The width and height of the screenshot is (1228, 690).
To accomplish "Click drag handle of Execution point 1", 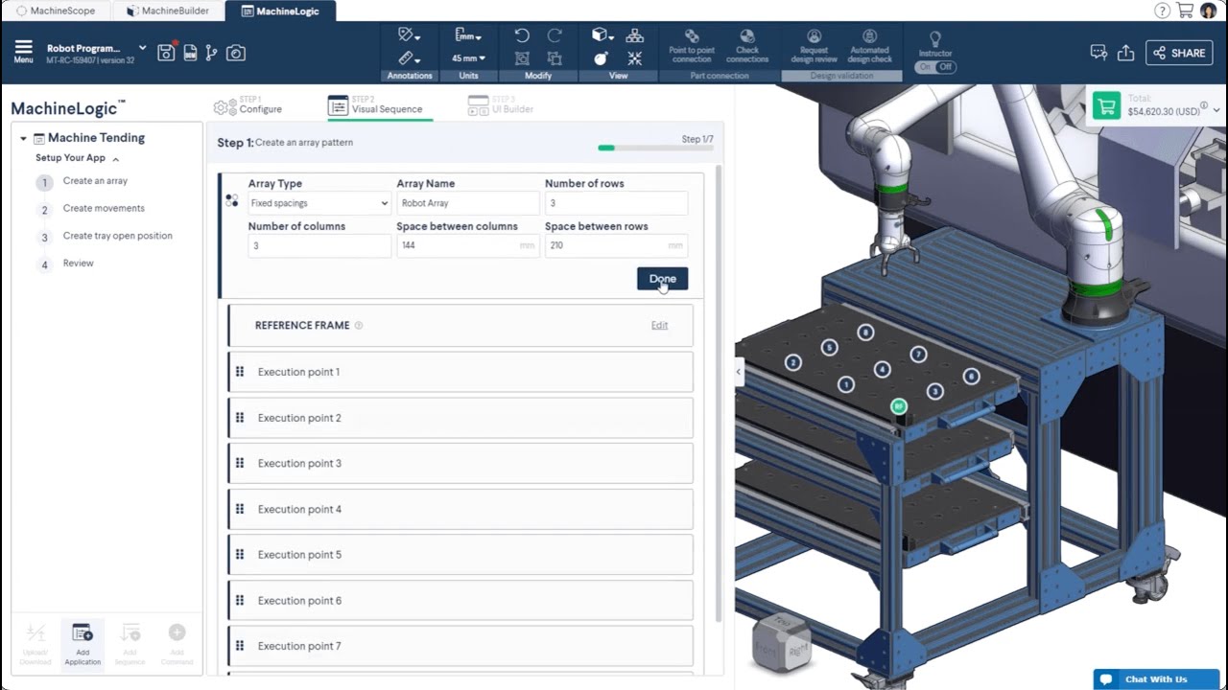I will 240,372.
